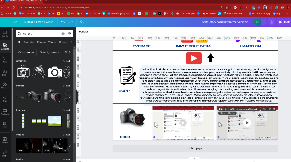
Task: Switch to the Graphics results tab
Action: [x=29, y=42]
